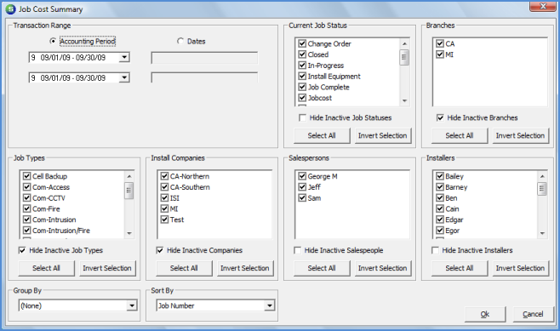Click up arrow of Job Status scrollbar
The image size is (560, 331).
point(404,43)
